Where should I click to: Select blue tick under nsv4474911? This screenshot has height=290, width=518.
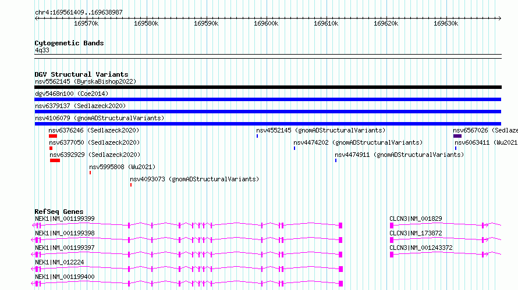pyautogui.click(x=336, y=160)
